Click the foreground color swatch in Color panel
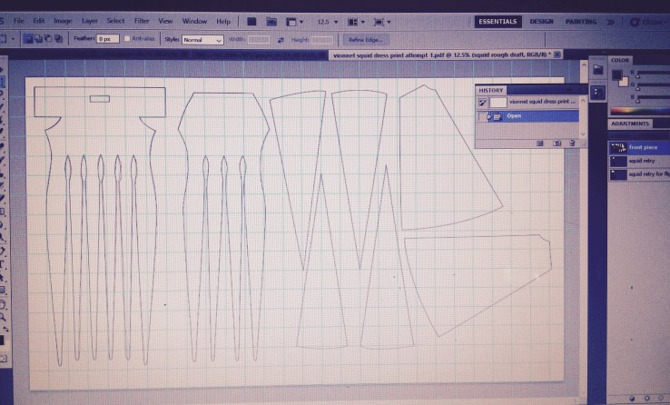 [616, 75]
